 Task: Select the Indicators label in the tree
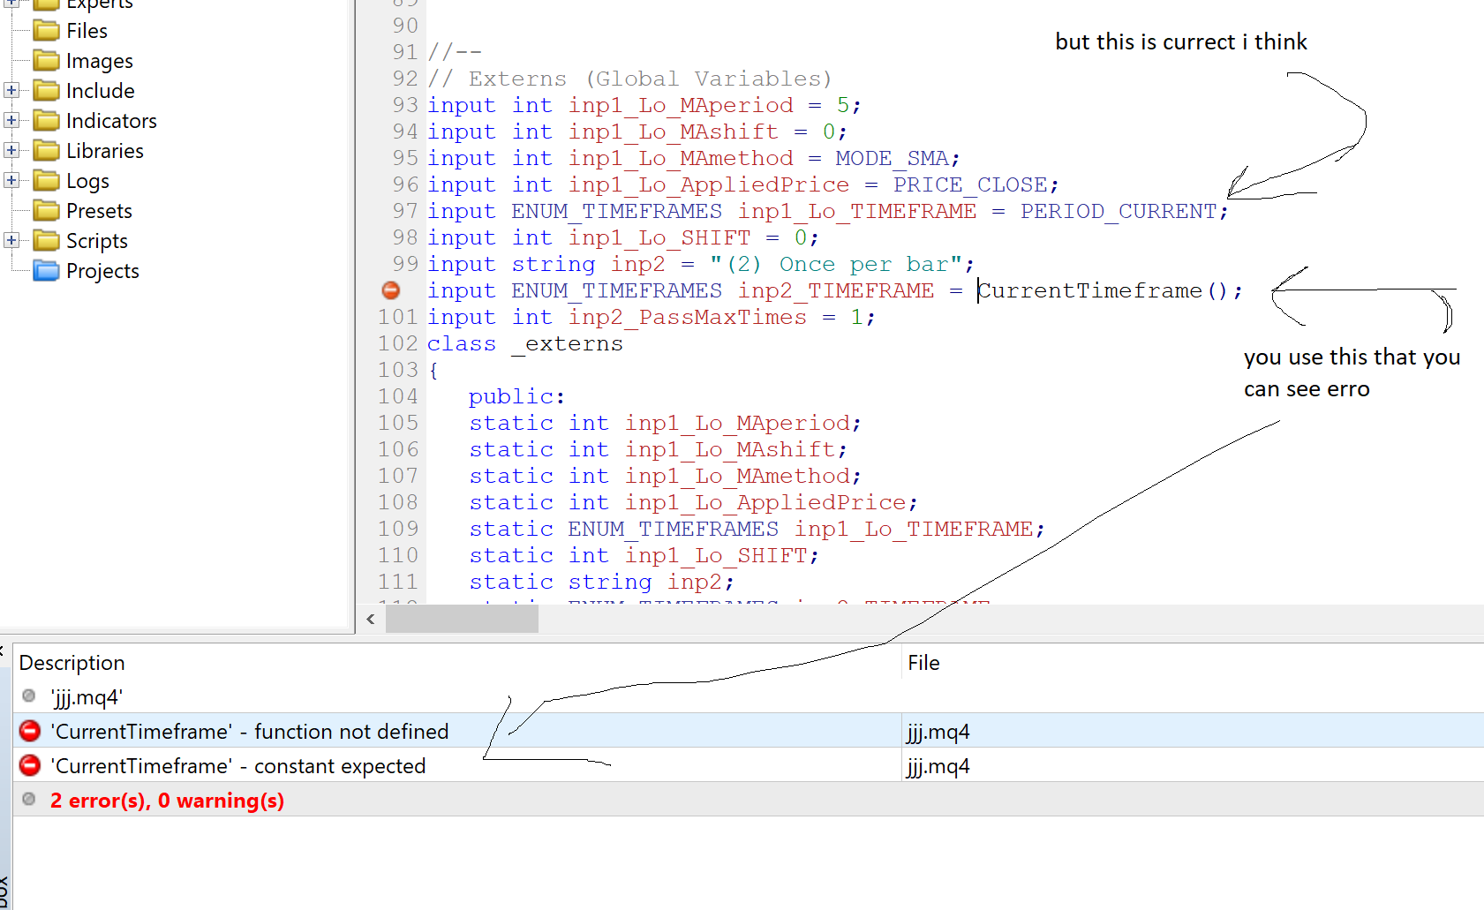tap(111, 121)
